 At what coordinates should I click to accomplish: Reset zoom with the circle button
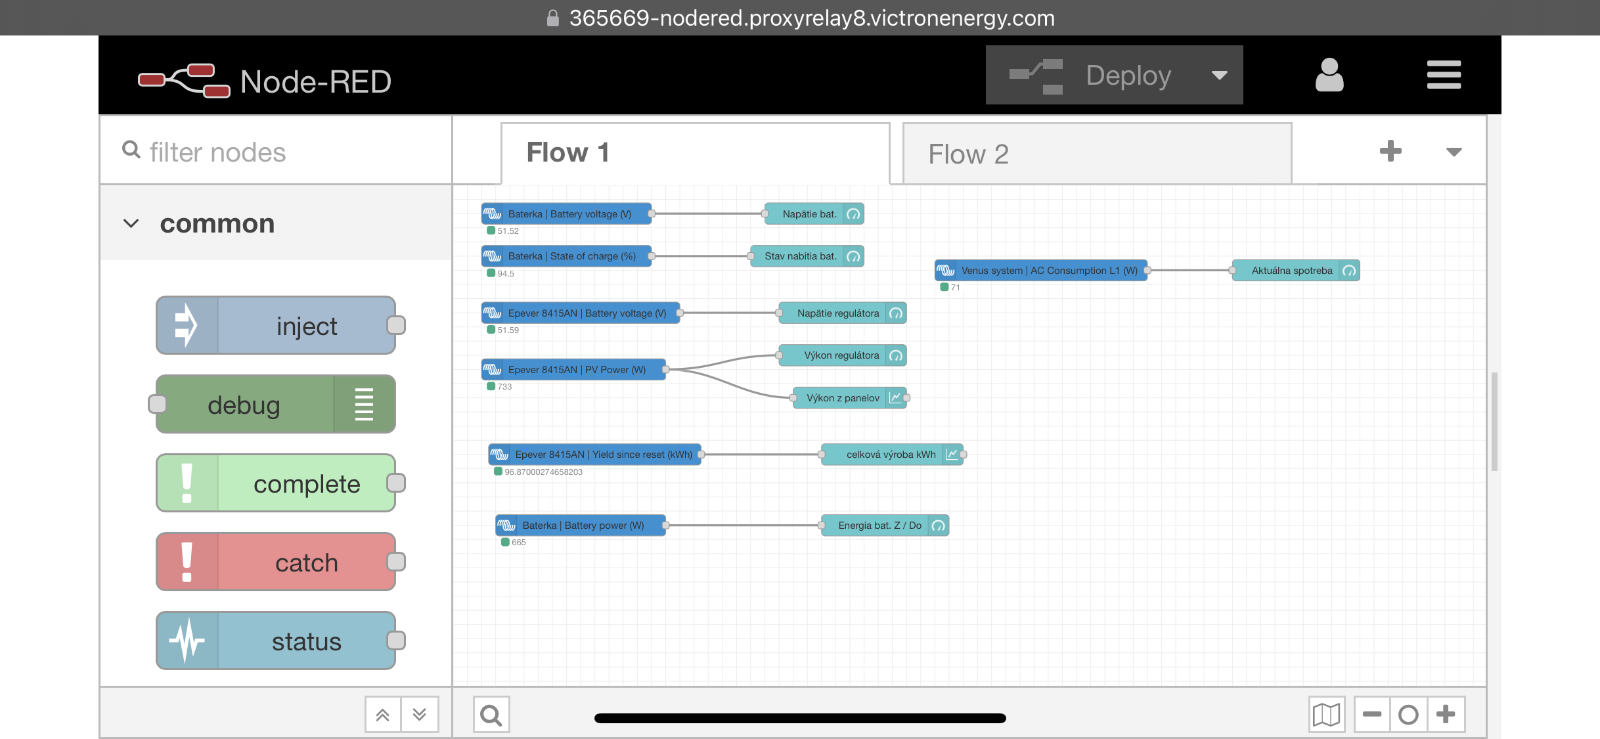pyautogui.click(x=1408, y=715)
